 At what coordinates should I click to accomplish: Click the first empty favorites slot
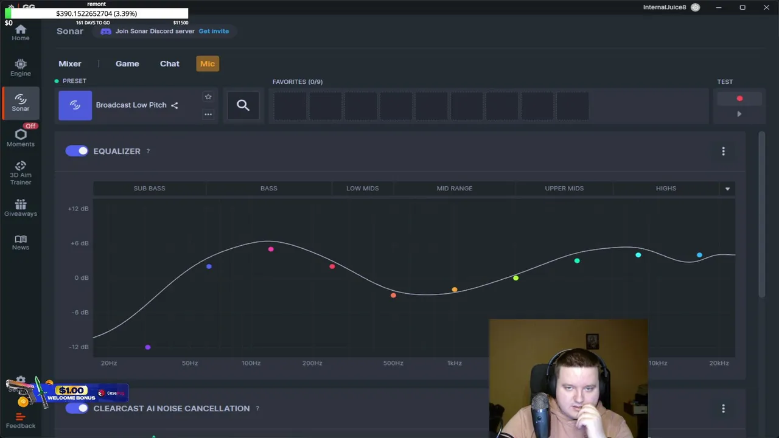point(290,106)
